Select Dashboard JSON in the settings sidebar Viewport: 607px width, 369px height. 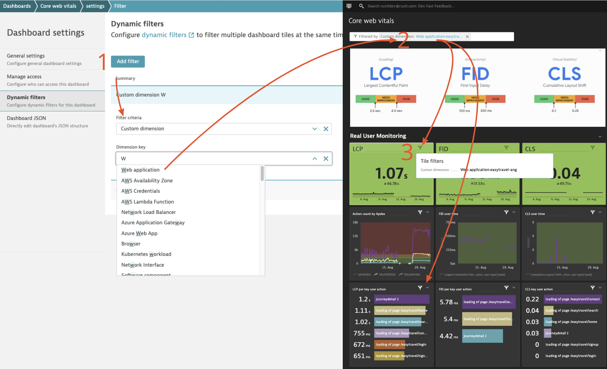click(x=27, y=118)
